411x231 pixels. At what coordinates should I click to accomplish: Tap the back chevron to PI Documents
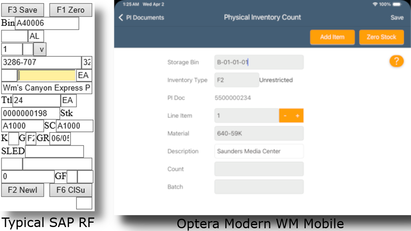click(121, 17)
